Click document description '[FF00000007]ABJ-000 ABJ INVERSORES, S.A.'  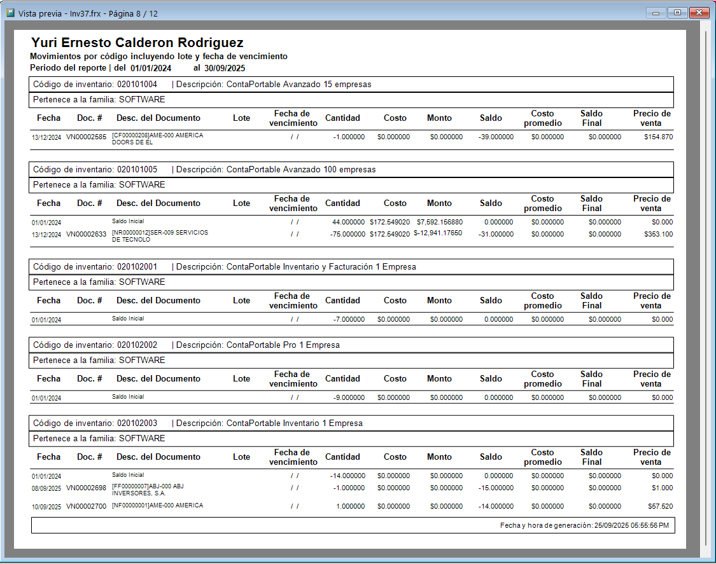[148, 490]
